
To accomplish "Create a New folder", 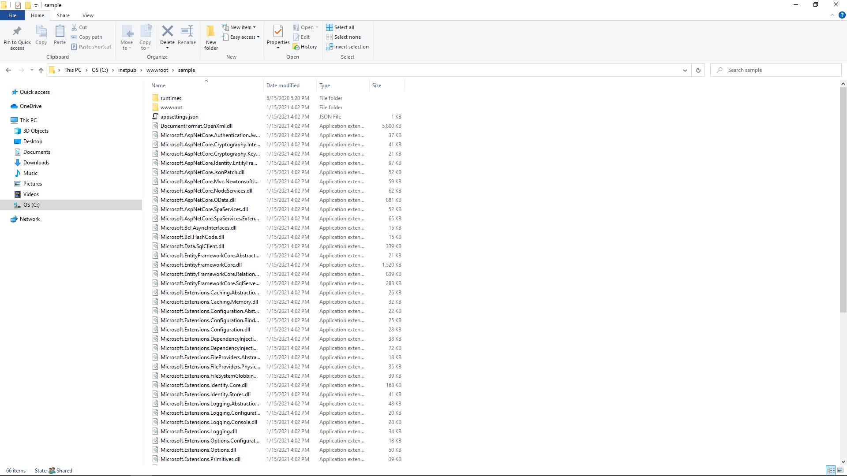I will [211, 37].
